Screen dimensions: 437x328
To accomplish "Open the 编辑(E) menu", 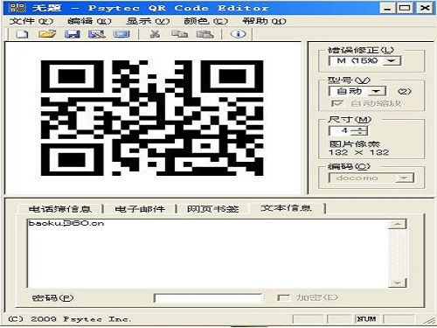I will pos(89,21).
